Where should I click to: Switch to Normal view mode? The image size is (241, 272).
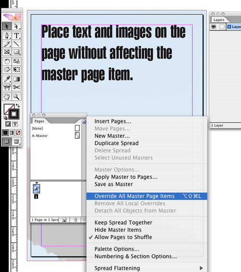click(x=7, y=141)
